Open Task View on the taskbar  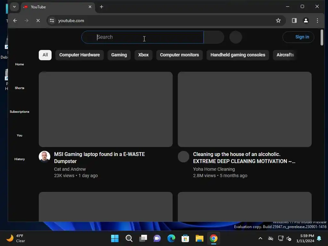pos(143,238)
